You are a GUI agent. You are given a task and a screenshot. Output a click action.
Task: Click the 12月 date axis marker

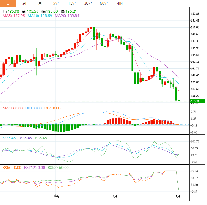pyautogui.click(x=177, y=196)
